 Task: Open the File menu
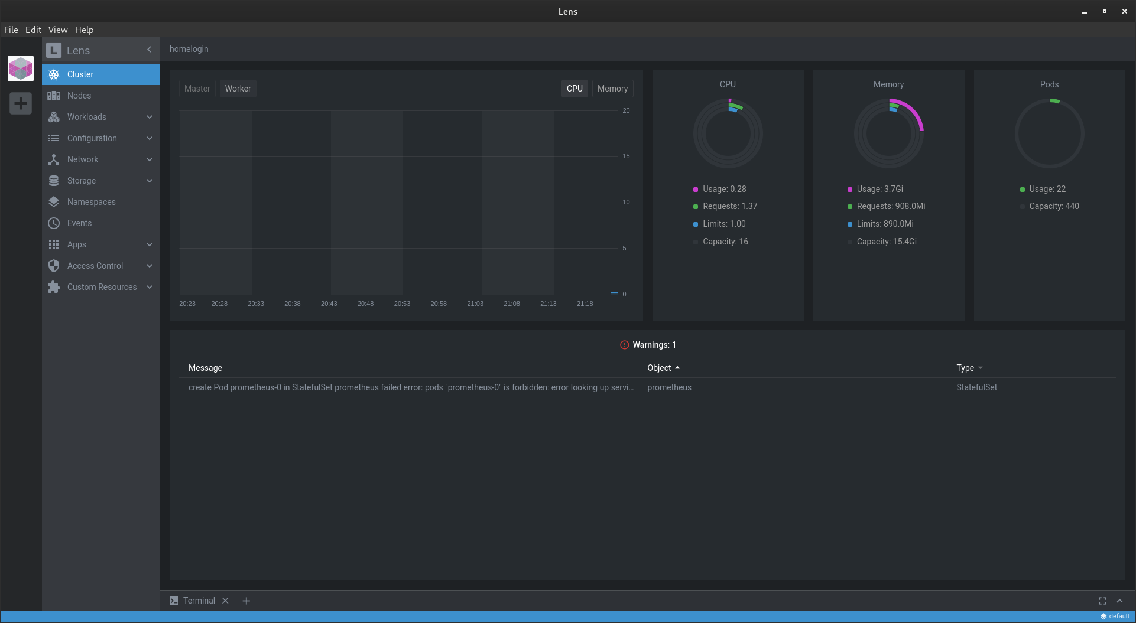pyautogui.click(x=11, y=30)
